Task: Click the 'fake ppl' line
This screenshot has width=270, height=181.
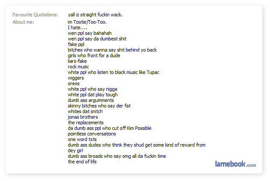Action: coord(76,44)
